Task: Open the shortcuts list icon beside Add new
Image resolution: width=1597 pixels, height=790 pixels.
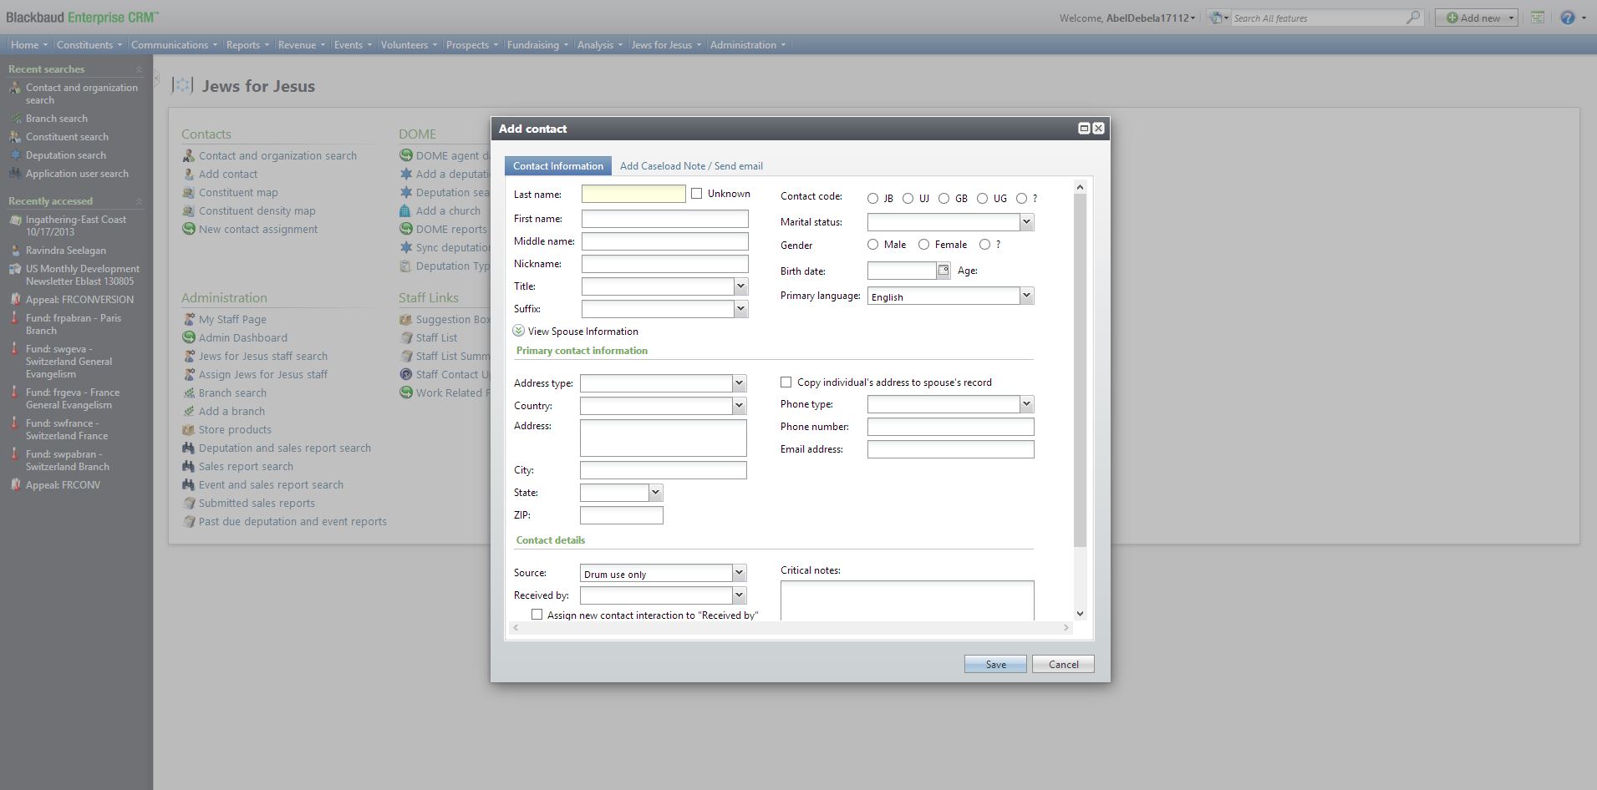Action: click(x=1537, y=18)
